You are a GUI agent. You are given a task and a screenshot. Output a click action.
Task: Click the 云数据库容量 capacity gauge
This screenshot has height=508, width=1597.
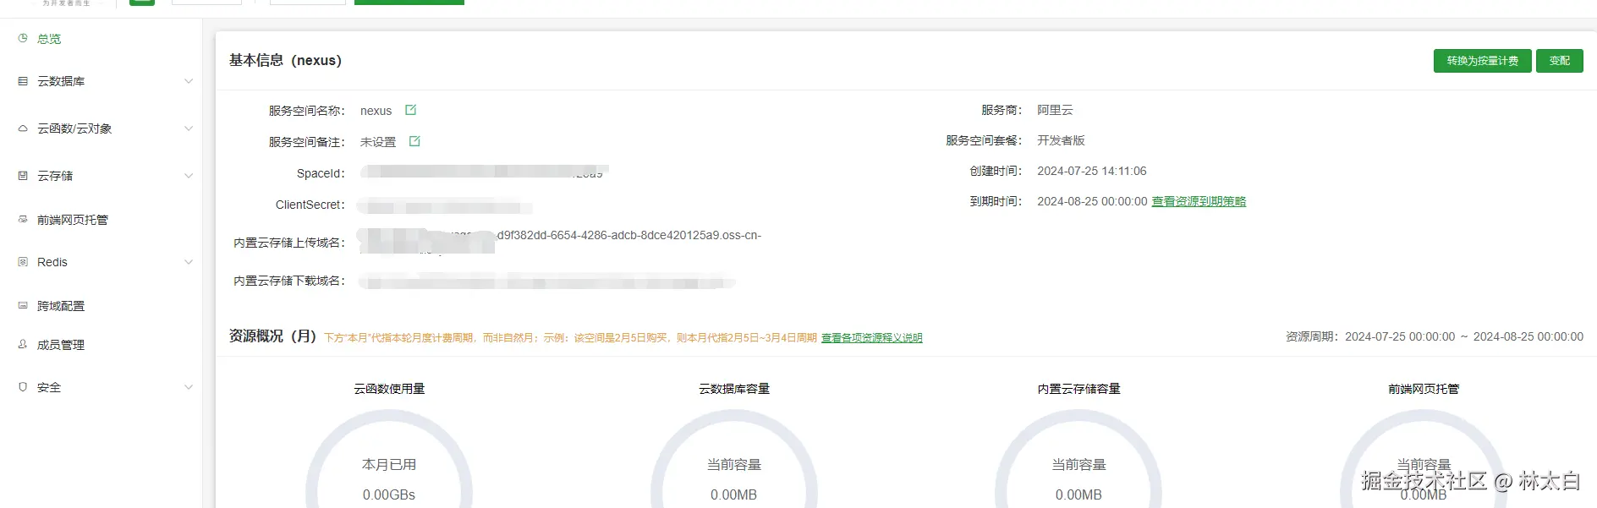tap(734, 458)
